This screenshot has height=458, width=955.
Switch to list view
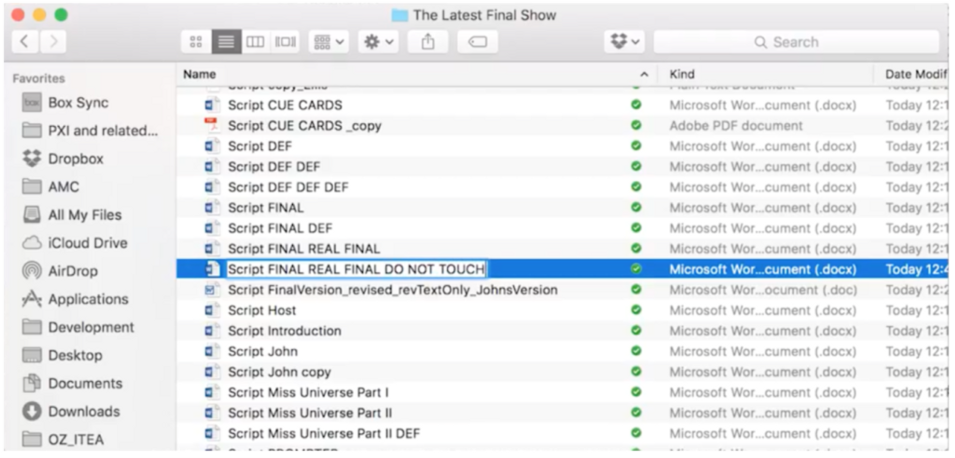point(226,42)
